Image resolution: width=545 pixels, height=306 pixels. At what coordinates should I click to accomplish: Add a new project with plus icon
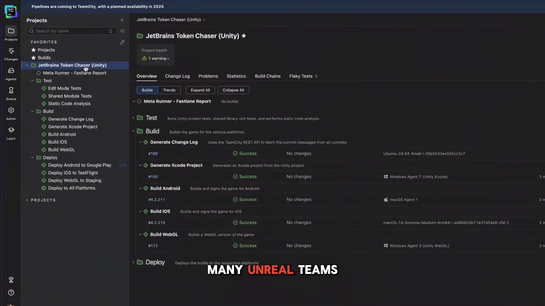(122, 20)
